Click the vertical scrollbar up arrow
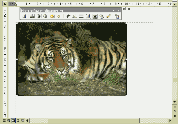178x124 pixels. coord(175,4)
